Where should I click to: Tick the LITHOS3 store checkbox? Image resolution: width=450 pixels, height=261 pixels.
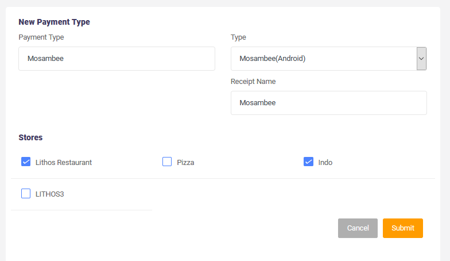[x=26, y=193]
